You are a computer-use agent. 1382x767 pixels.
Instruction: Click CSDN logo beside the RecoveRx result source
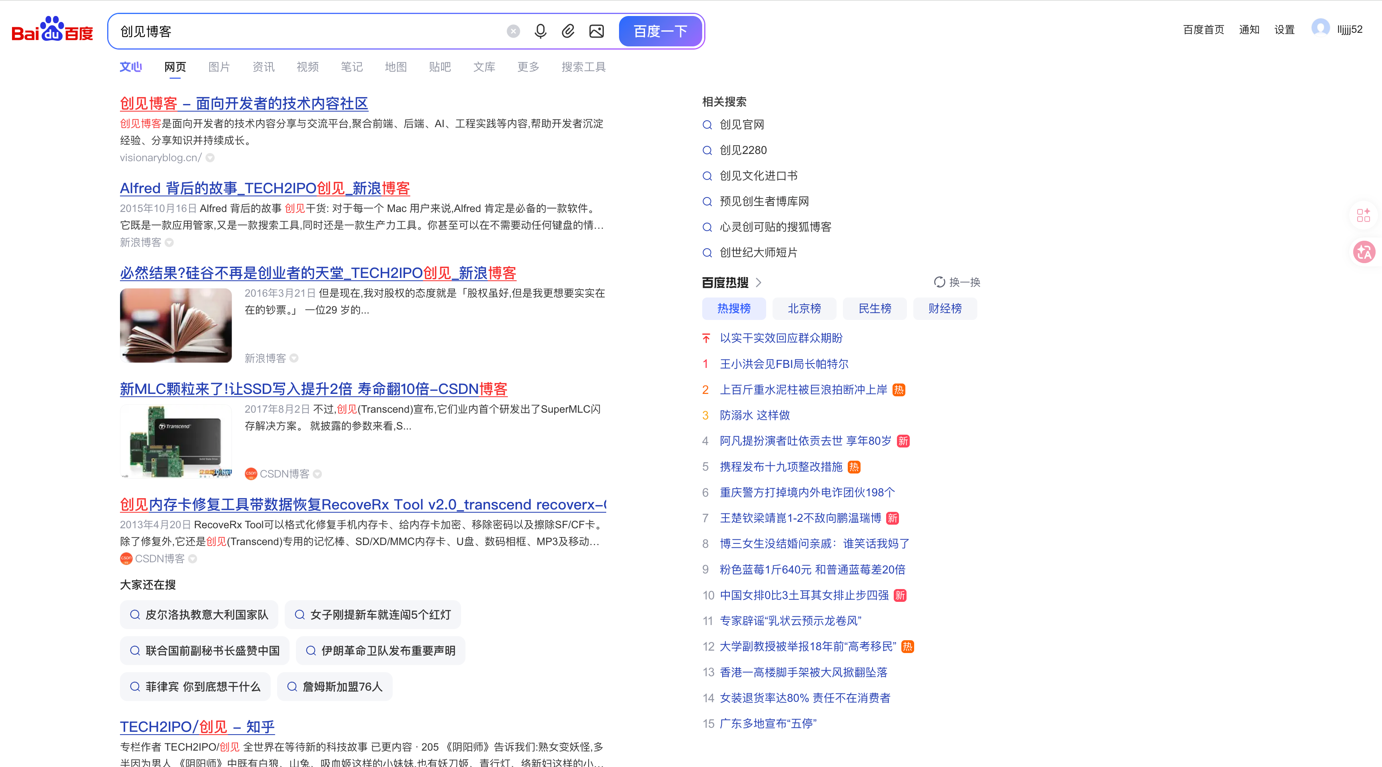point(126,558)
